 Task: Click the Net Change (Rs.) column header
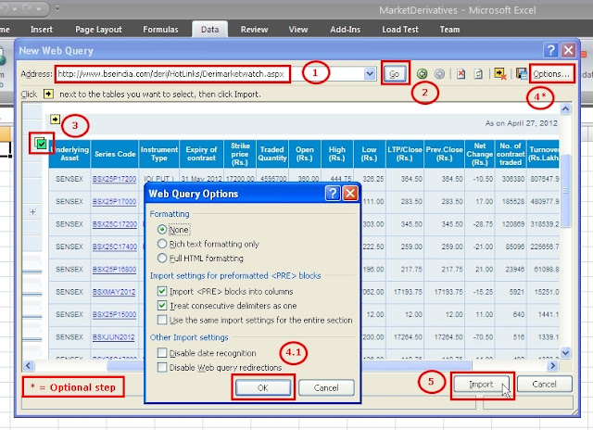[480, 154]
